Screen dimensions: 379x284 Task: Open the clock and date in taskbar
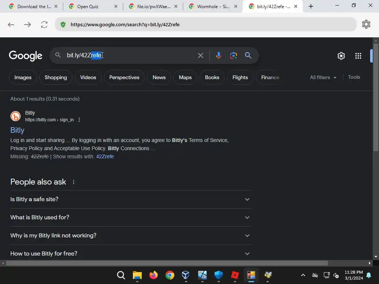[x=353, y=275]
